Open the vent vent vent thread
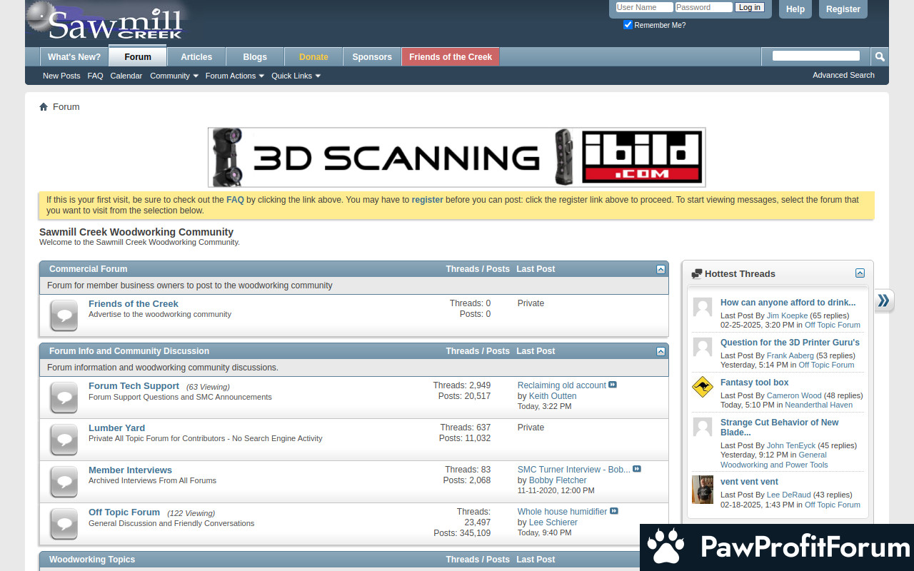 749,482
